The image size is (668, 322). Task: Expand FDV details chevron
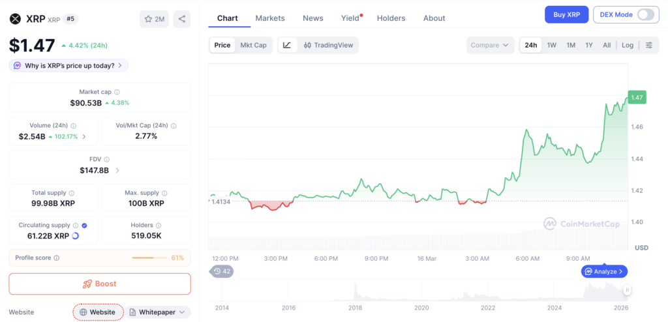coord(117,170)
